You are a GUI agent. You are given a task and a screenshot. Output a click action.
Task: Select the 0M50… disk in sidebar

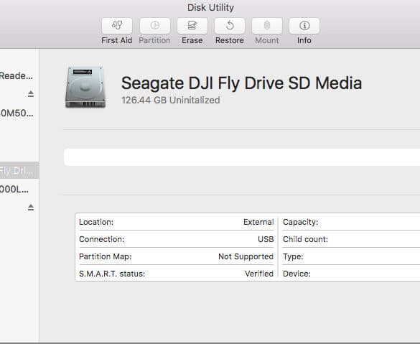point(17,113)
